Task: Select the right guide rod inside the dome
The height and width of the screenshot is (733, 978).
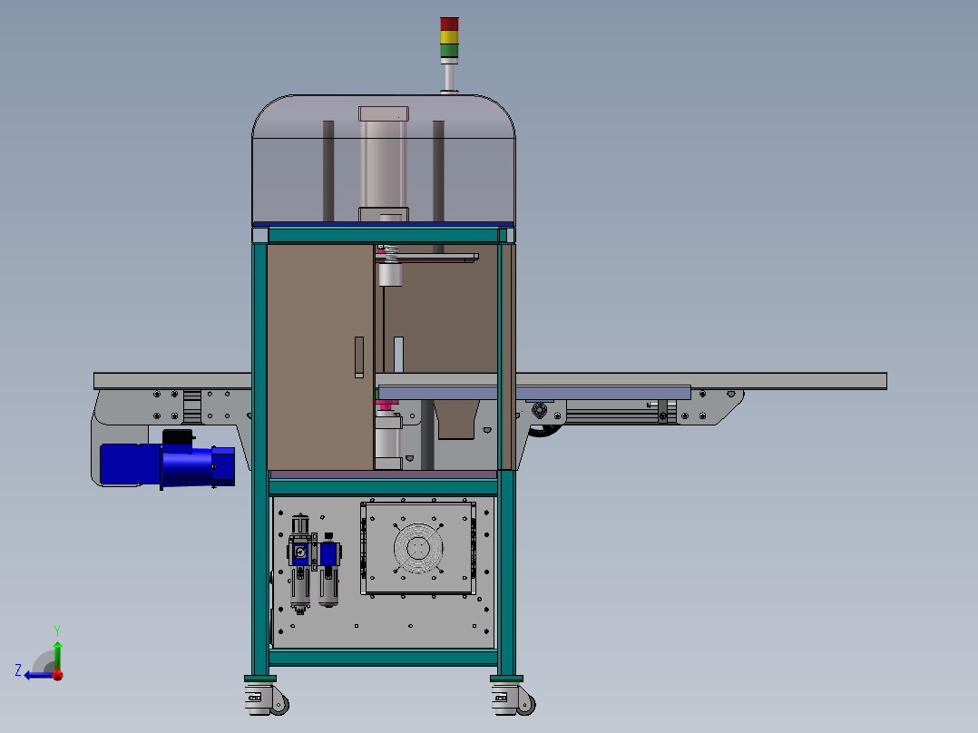Action: 438,171
